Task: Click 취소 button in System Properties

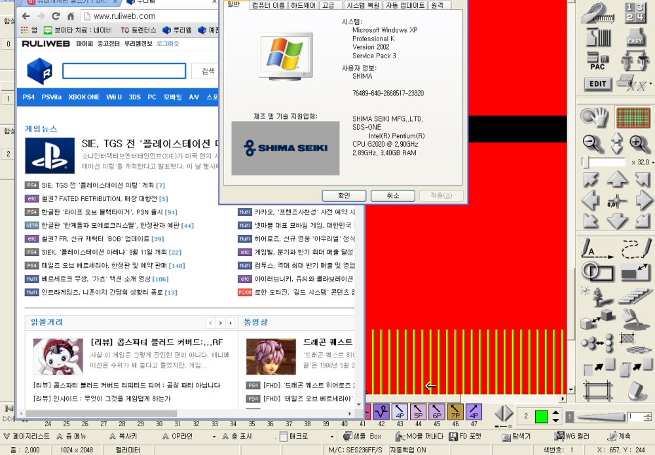Action: [x=392, y=195]
